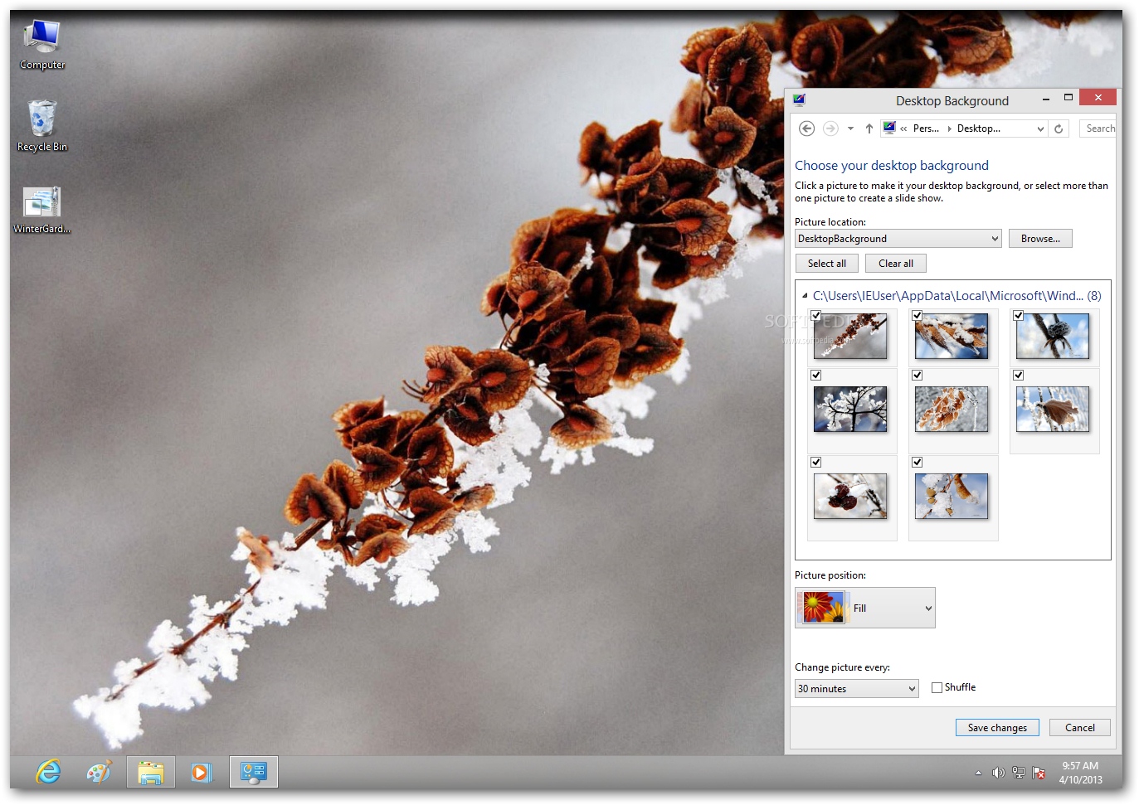Viewport: 1139px width, 805px height.
Task: Expand the address bar history dropdown
Action: [x=1040, y=129]
